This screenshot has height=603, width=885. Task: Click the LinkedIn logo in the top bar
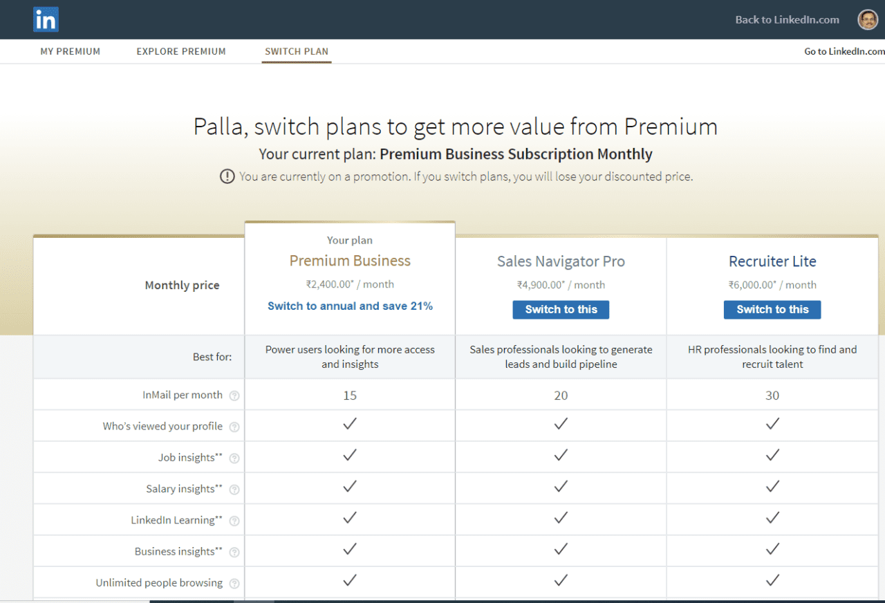pyautogui.click(x=45, y=19)
